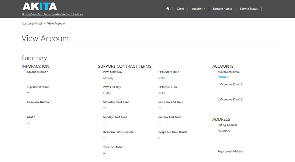This screenshot has height=162, width=295.
Task: Select PPM End Time value 17:00
Action: pos(162,93)
